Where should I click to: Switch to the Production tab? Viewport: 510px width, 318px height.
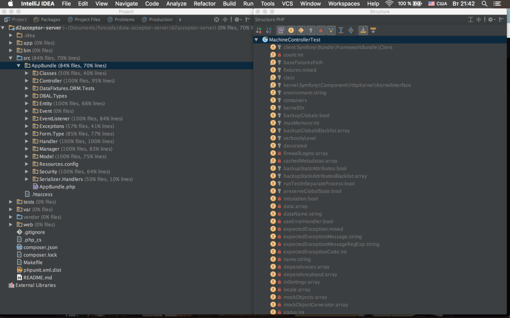157,20
